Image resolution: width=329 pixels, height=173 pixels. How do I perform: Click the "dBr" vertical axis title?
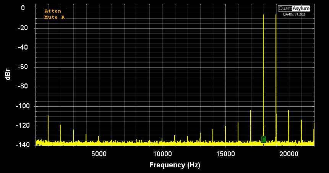8,74
